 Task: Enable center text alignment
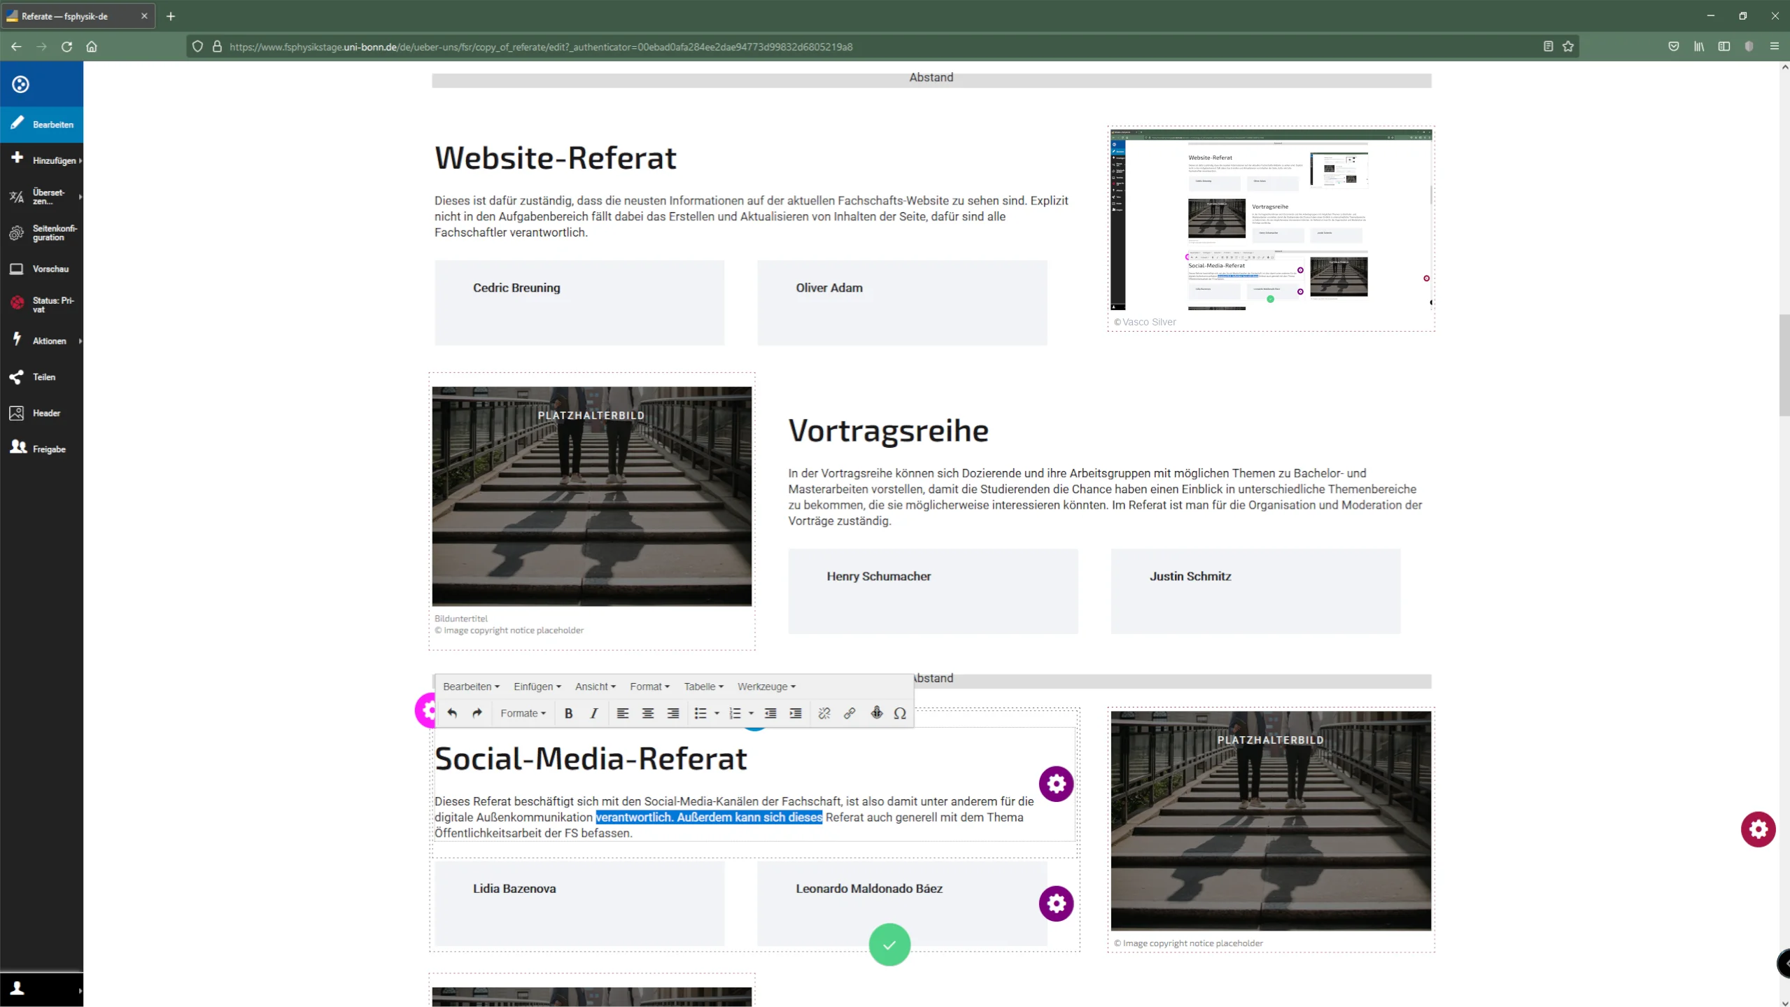click(x=647, y=713)
